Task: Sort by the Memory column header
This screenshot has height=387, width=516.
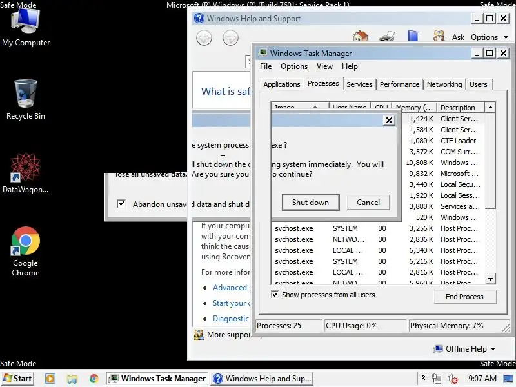Action: pos(414,108)
